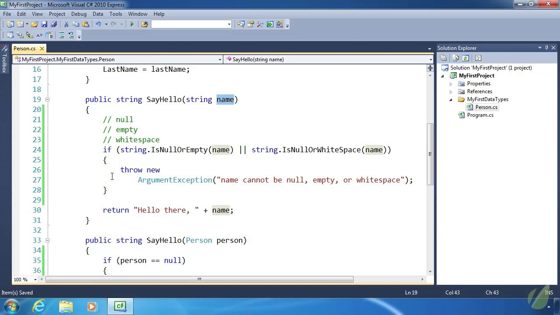Collapse the SayHello(string name) method outline

47,99
